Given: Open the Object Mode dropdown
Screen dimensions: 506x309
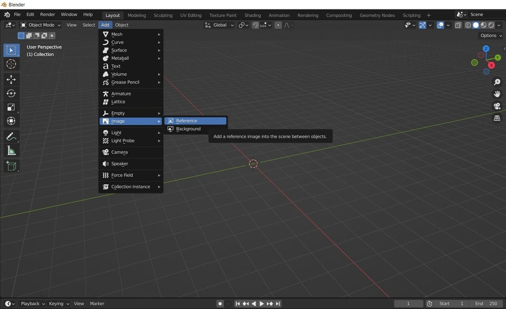Looking at the screenshot, I should (41, 25).
